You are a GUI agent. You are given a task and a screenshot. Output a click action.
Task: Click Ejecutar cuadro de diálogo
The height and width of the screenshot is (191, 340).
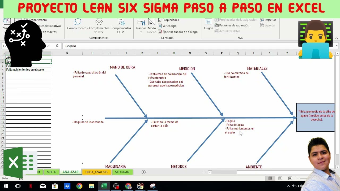coord(178,32)
